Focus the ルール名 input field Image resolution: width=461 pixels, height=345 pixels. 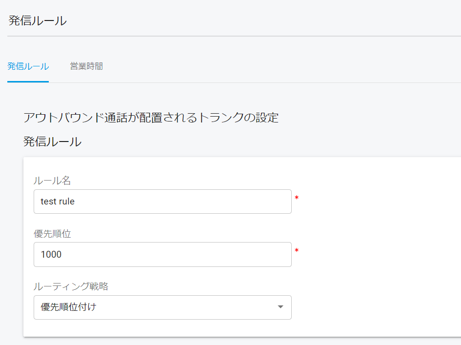(x=162, y=202)
